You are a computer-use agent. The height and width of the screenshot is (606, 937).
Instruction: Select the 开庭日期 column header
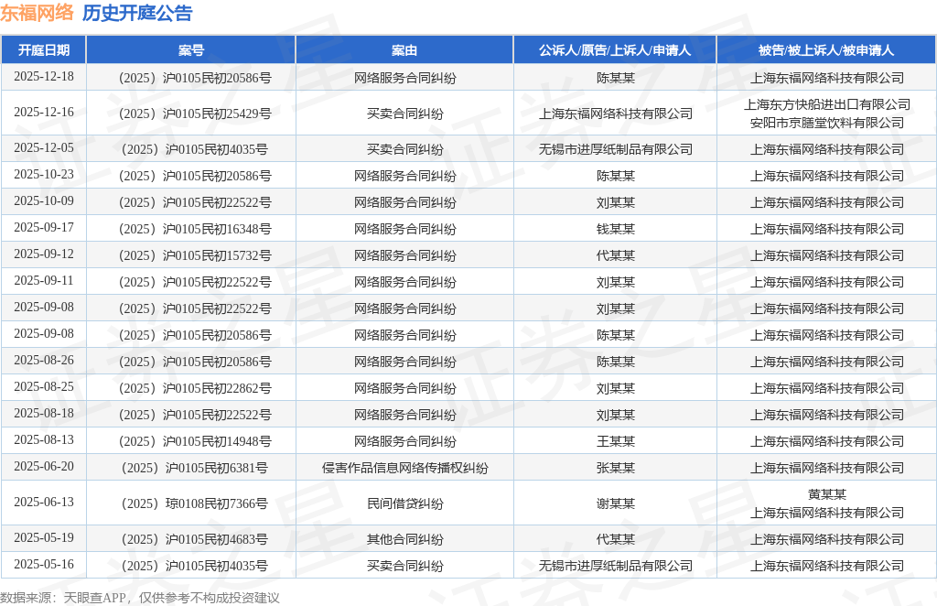coord(44,50)
